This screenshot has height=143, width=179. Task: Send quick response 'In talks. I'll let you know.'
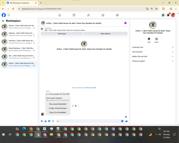click(x=58, y=108)
